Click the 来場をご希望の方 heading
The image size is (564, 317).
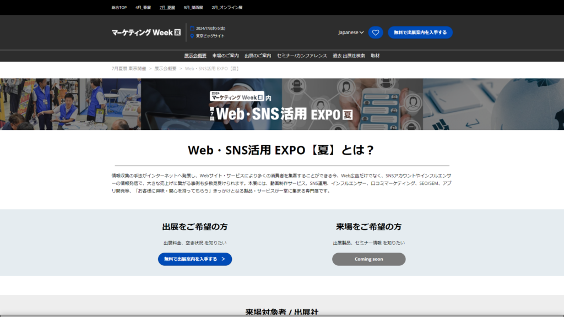[368, 227]
